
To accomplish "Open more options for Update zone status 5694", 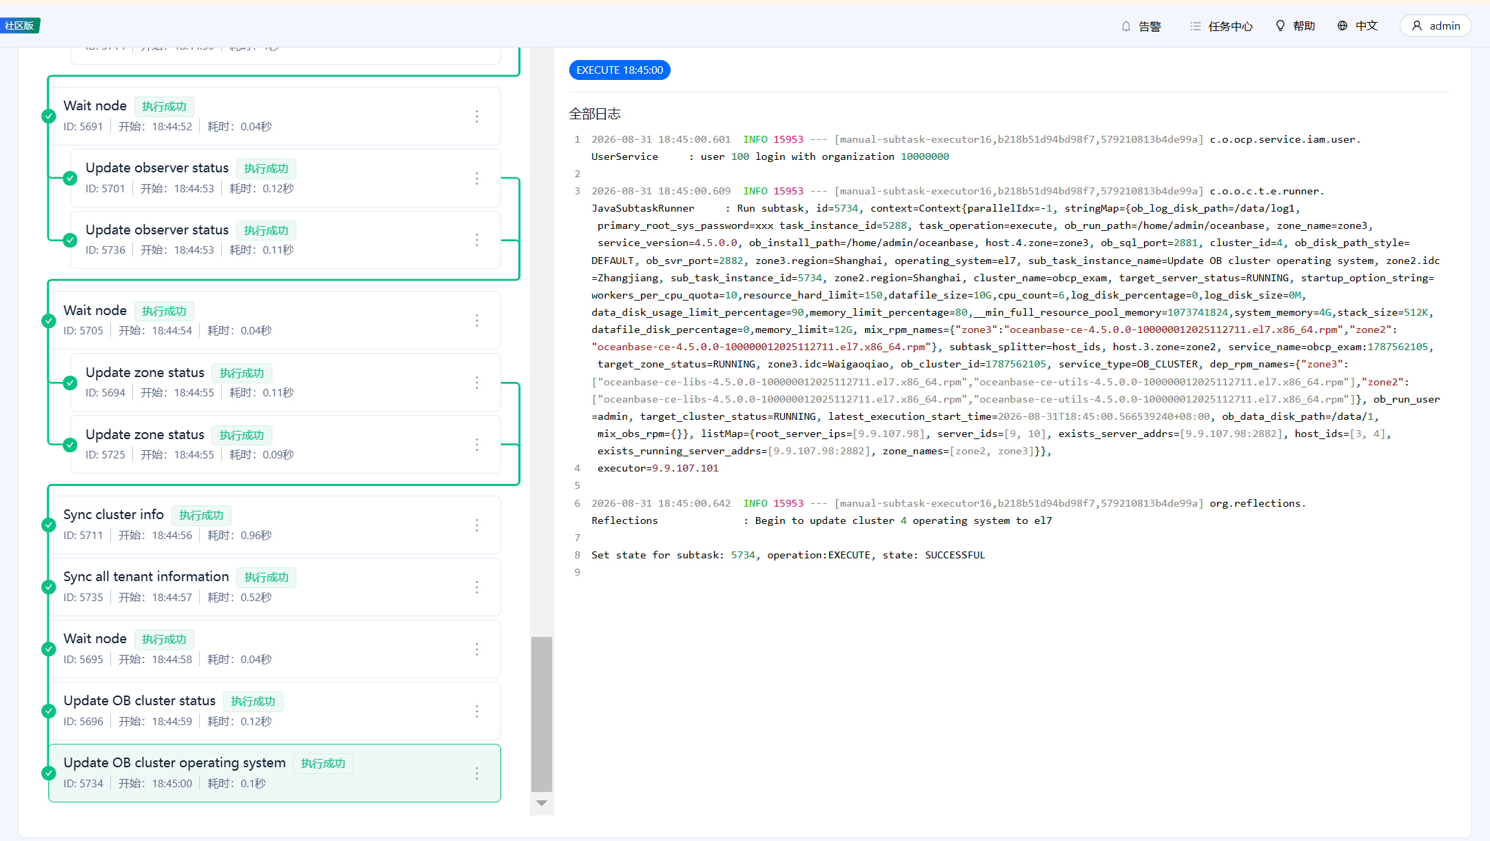I will point(477,383).
